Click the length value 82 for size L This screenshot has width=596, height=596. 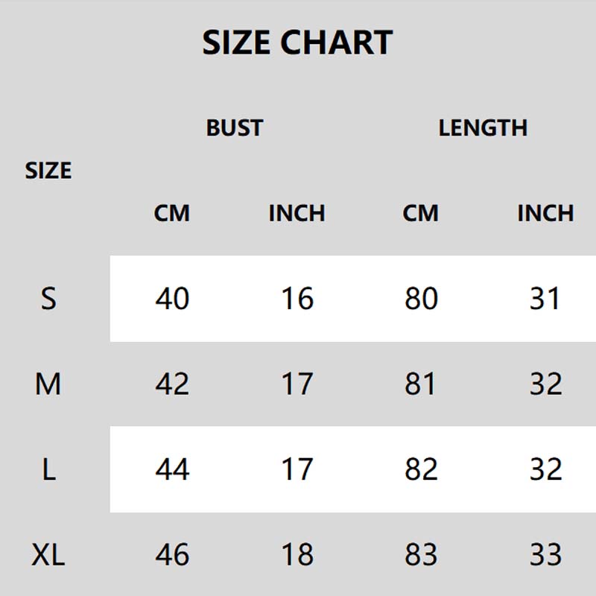pyautogui.click(x=421, y=470)
